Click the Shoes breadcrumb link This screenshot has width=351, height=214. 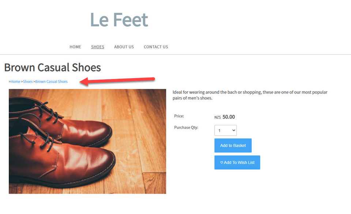[x=28, y=81]
